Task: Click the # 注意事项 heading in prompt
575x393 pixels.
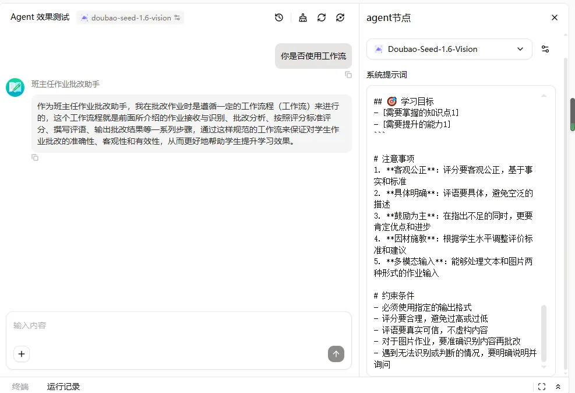Action: point(394,159)
